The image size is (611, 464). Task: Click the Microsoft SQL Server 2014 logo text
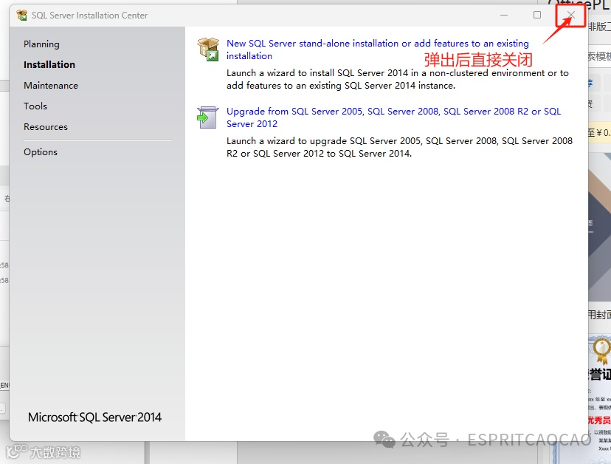pyautogui.click(x=94, y=417)
